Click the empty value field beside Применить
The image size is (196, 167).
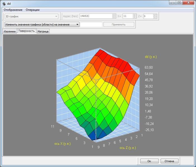pyautogui.click(x=91, y=25)
